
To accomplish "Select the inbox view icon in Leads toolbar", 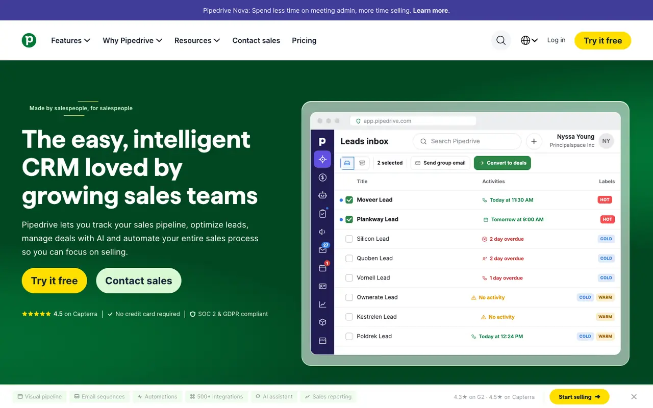I will coord(347,163).
